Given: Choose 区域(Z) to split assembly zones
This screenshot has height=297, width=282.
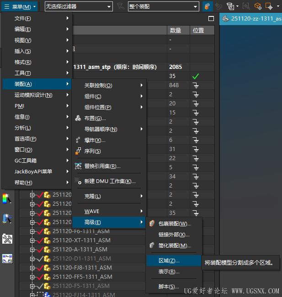Looking at the screenshot, I should point(174,261).
